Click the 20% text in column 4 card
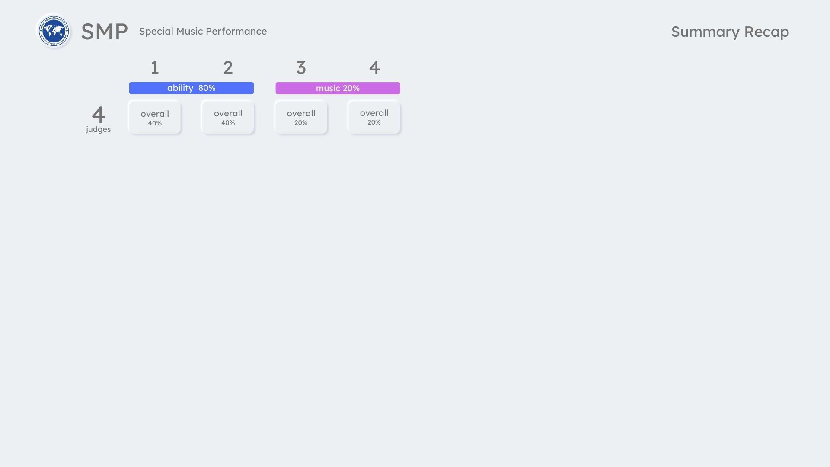The image size is (830, 467). click(x=374, y=122)
